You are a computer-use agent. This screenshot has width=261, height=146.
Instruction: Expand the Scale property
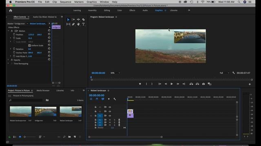(x=11, y=38)
